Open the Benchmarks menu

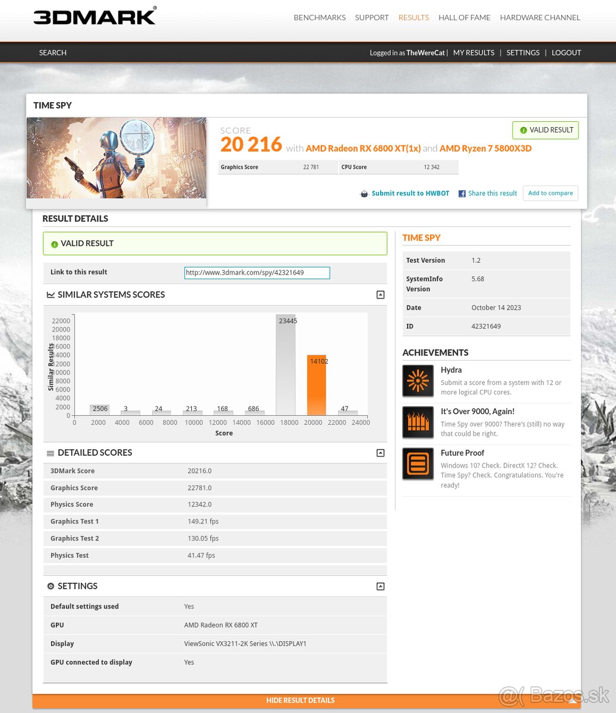tap(319, 17)
